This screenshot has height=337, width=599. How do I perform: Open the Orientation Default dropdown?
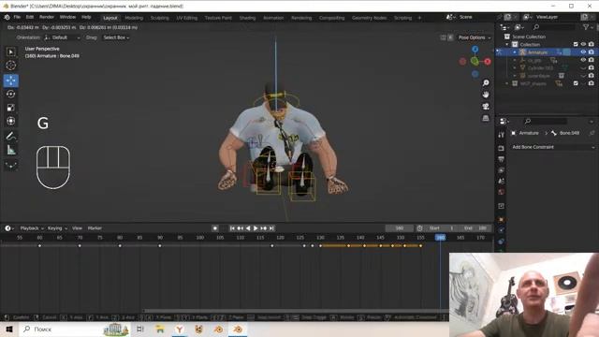coord(63,37)
